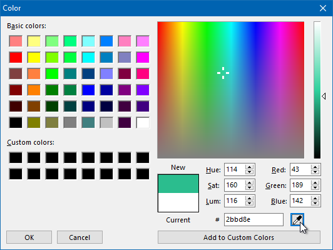
Task: Cancel the color selection
Action: (79, 237)
